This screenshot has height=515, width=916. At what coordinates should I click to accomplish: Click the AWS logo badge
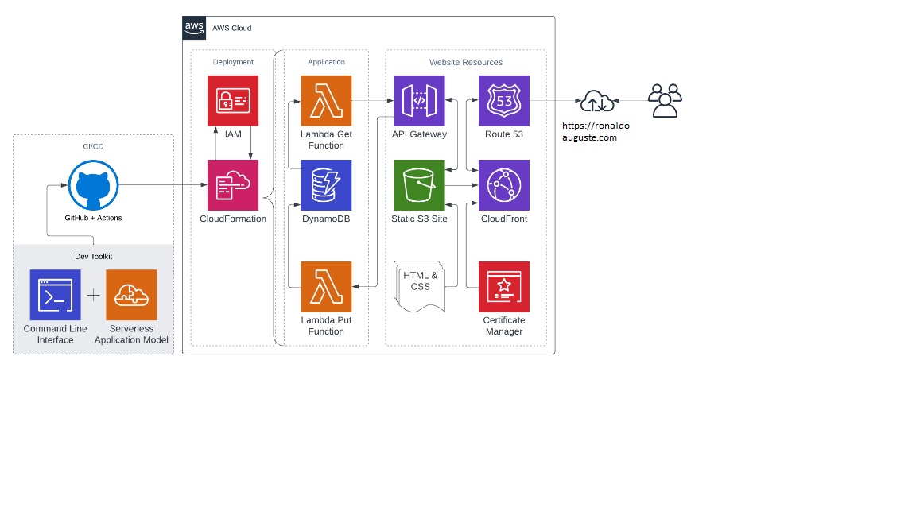(x=194, y=27)
